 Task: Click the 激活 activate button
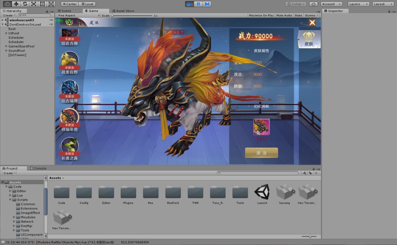click(x=261, y=153)
